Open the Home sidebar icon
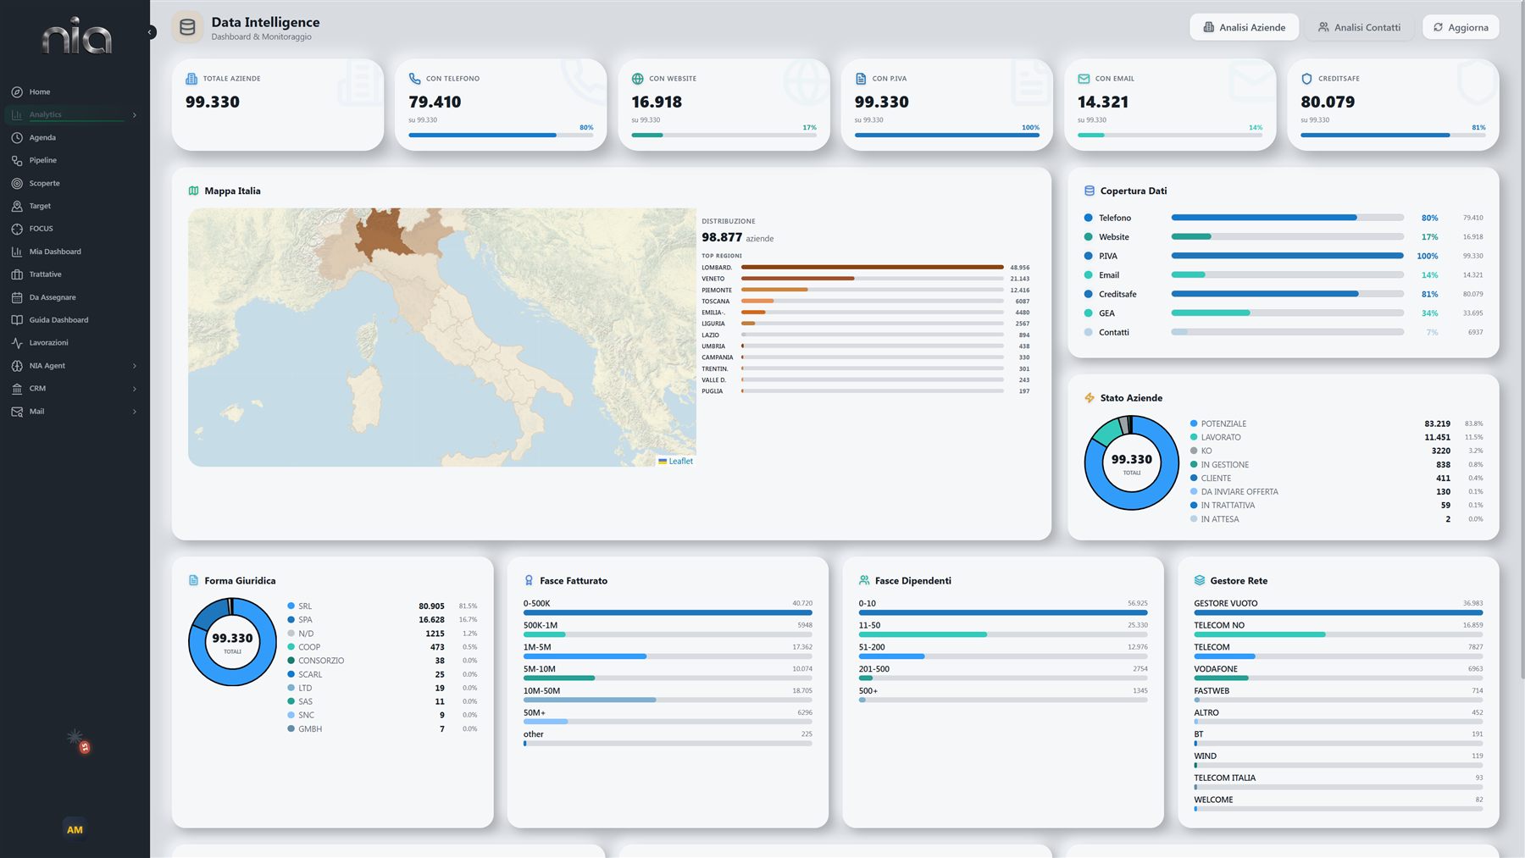This screenshot has height=858, width=1525. (x=17, y=92)
